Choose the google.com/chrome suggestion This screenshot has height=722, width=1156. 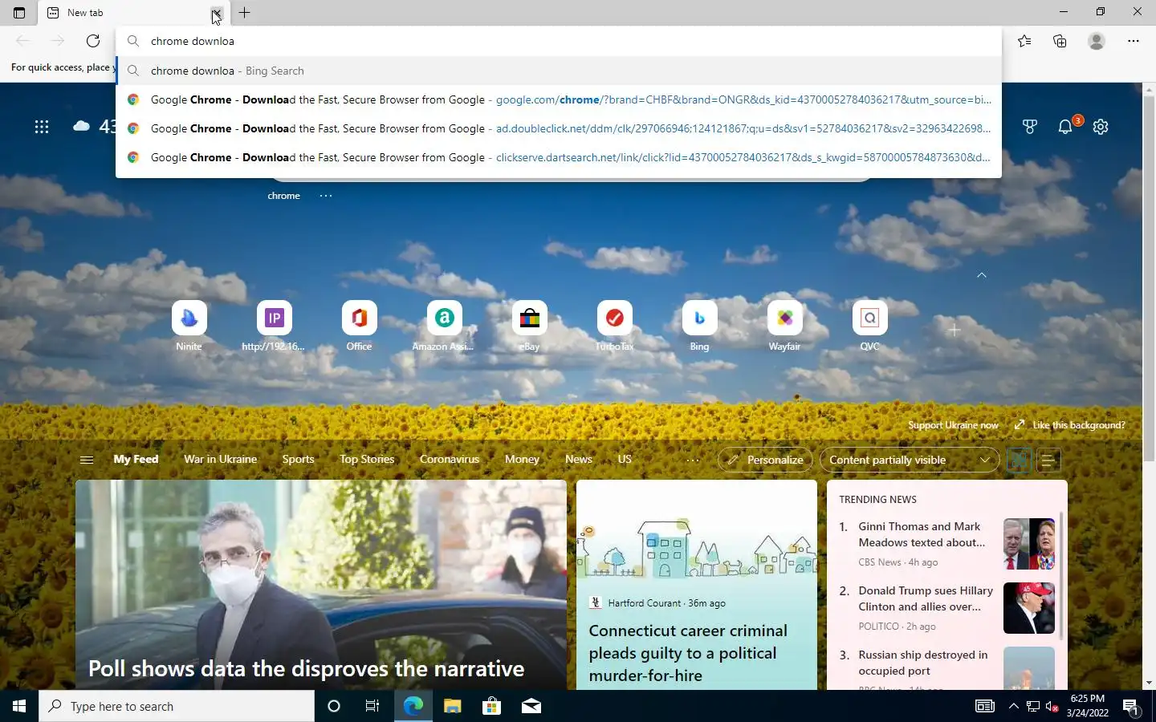click(559, 99)
